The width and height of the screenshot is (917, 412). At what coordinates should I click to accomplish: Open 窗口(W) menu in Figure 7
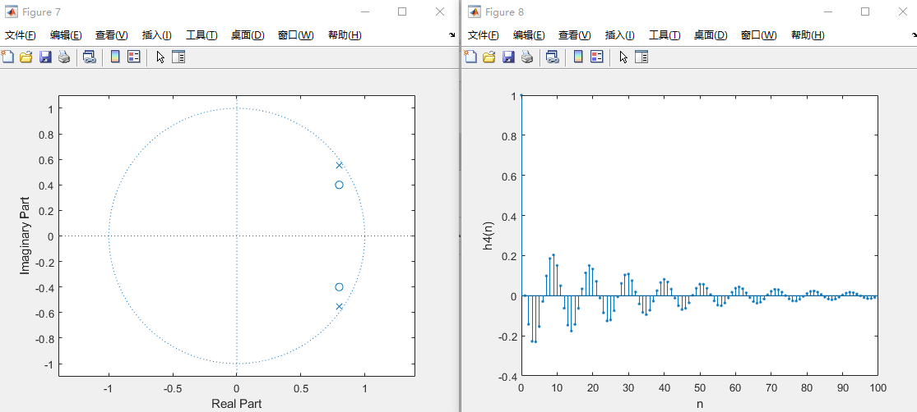click(296, 35)
